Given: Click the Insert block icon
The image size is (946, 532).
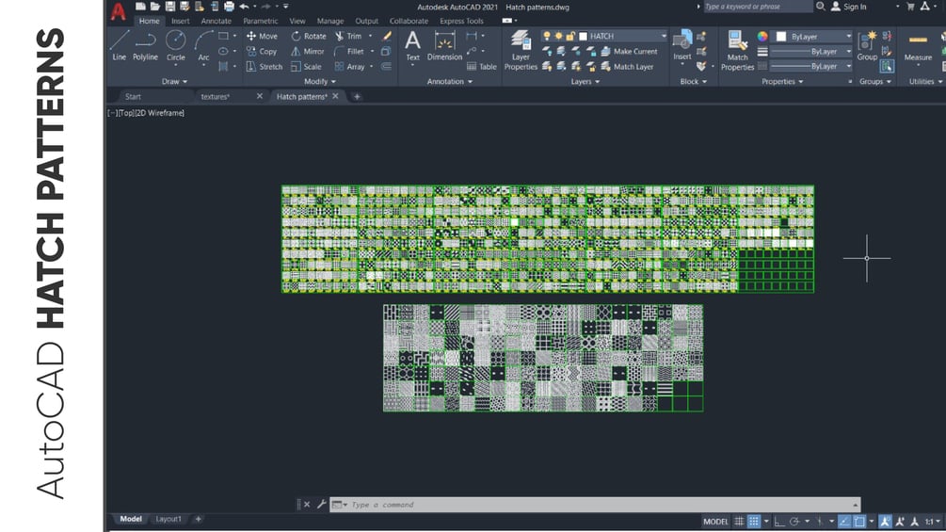Looking at the screenshot, I should 682,45.
